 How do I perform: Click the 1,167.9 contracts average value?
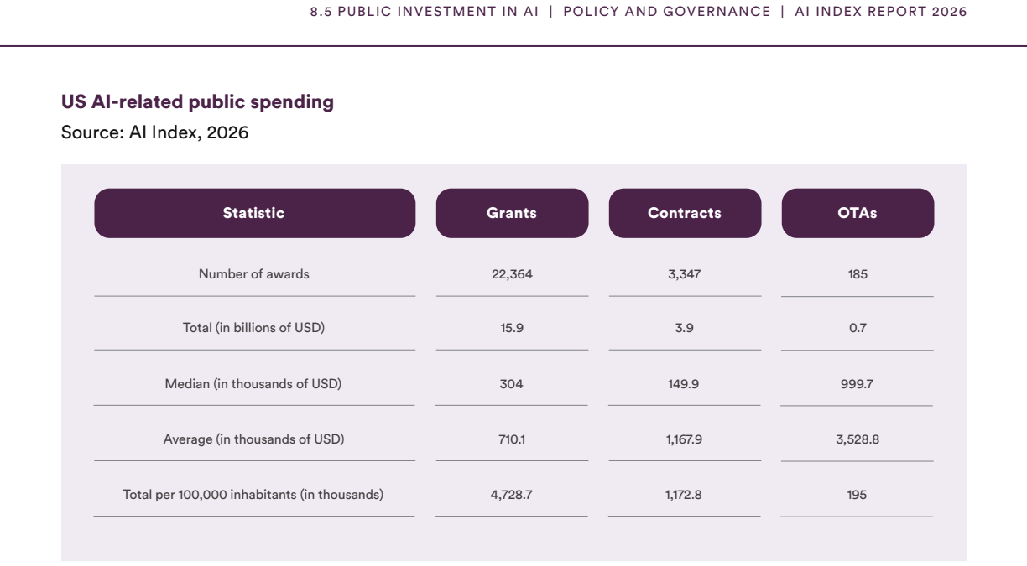pos(685,439)
